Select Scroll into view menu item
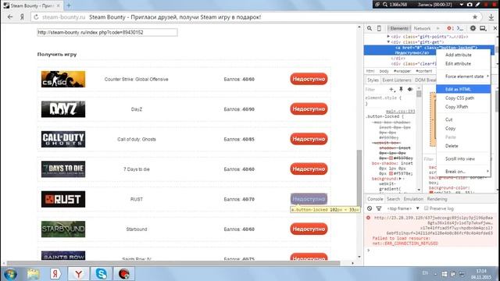The width and height of the screenshot is (500, 281). (463, 158)
